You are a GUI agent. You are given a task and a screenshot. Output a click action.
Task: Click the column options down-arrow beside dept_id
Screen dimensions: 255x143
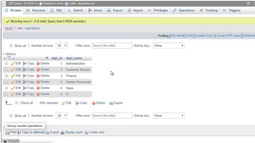pos(47,58)
